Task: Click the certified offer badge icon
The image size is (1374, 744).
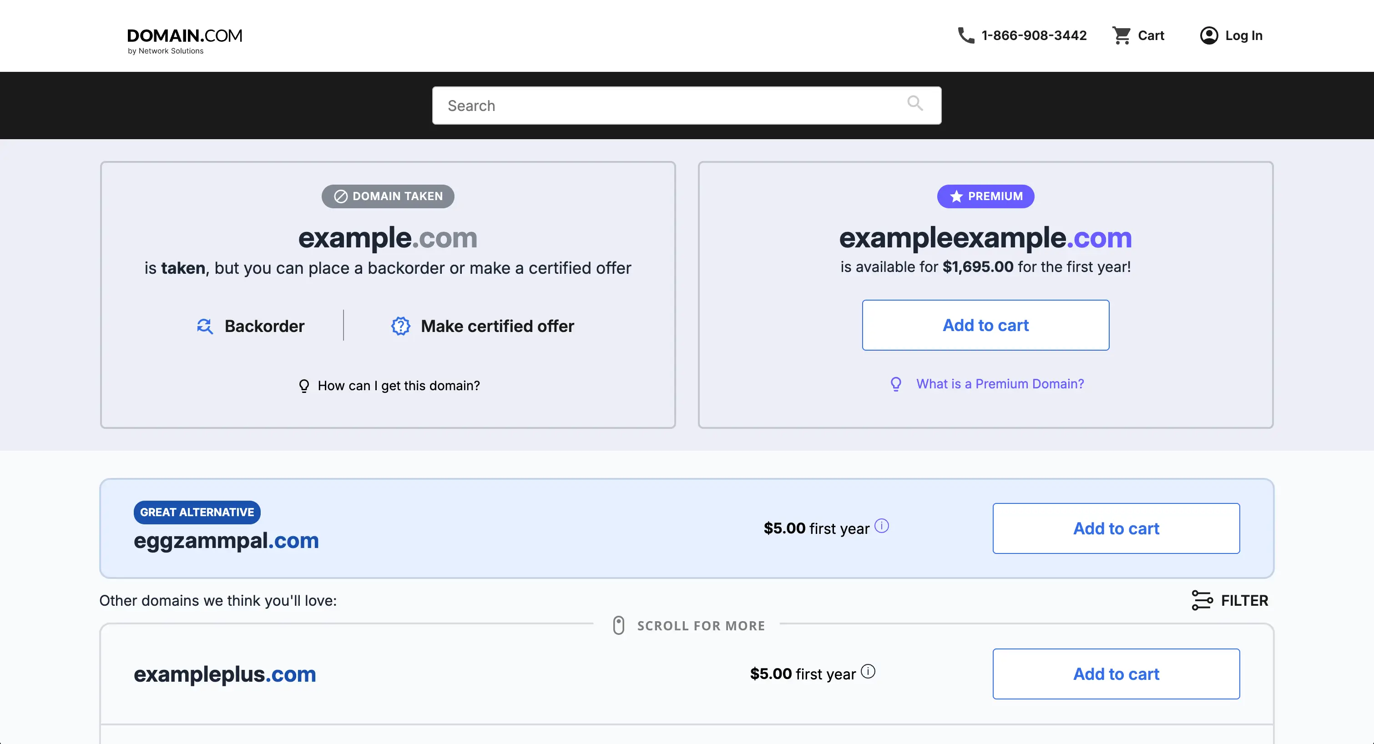Action: point(400,326)
